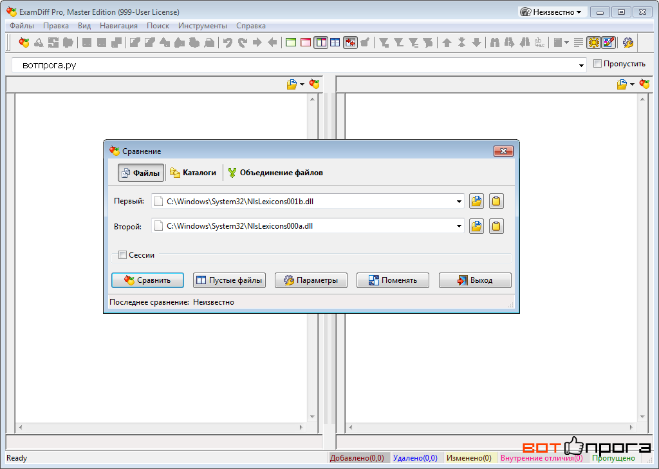Open Параметры from the dialog
659x469 pixels.
(x=311, y=280)
